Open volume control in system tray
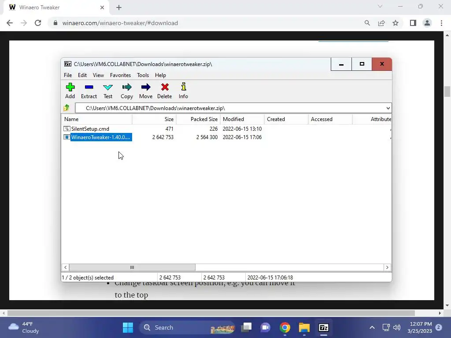 tap(397, 327)
